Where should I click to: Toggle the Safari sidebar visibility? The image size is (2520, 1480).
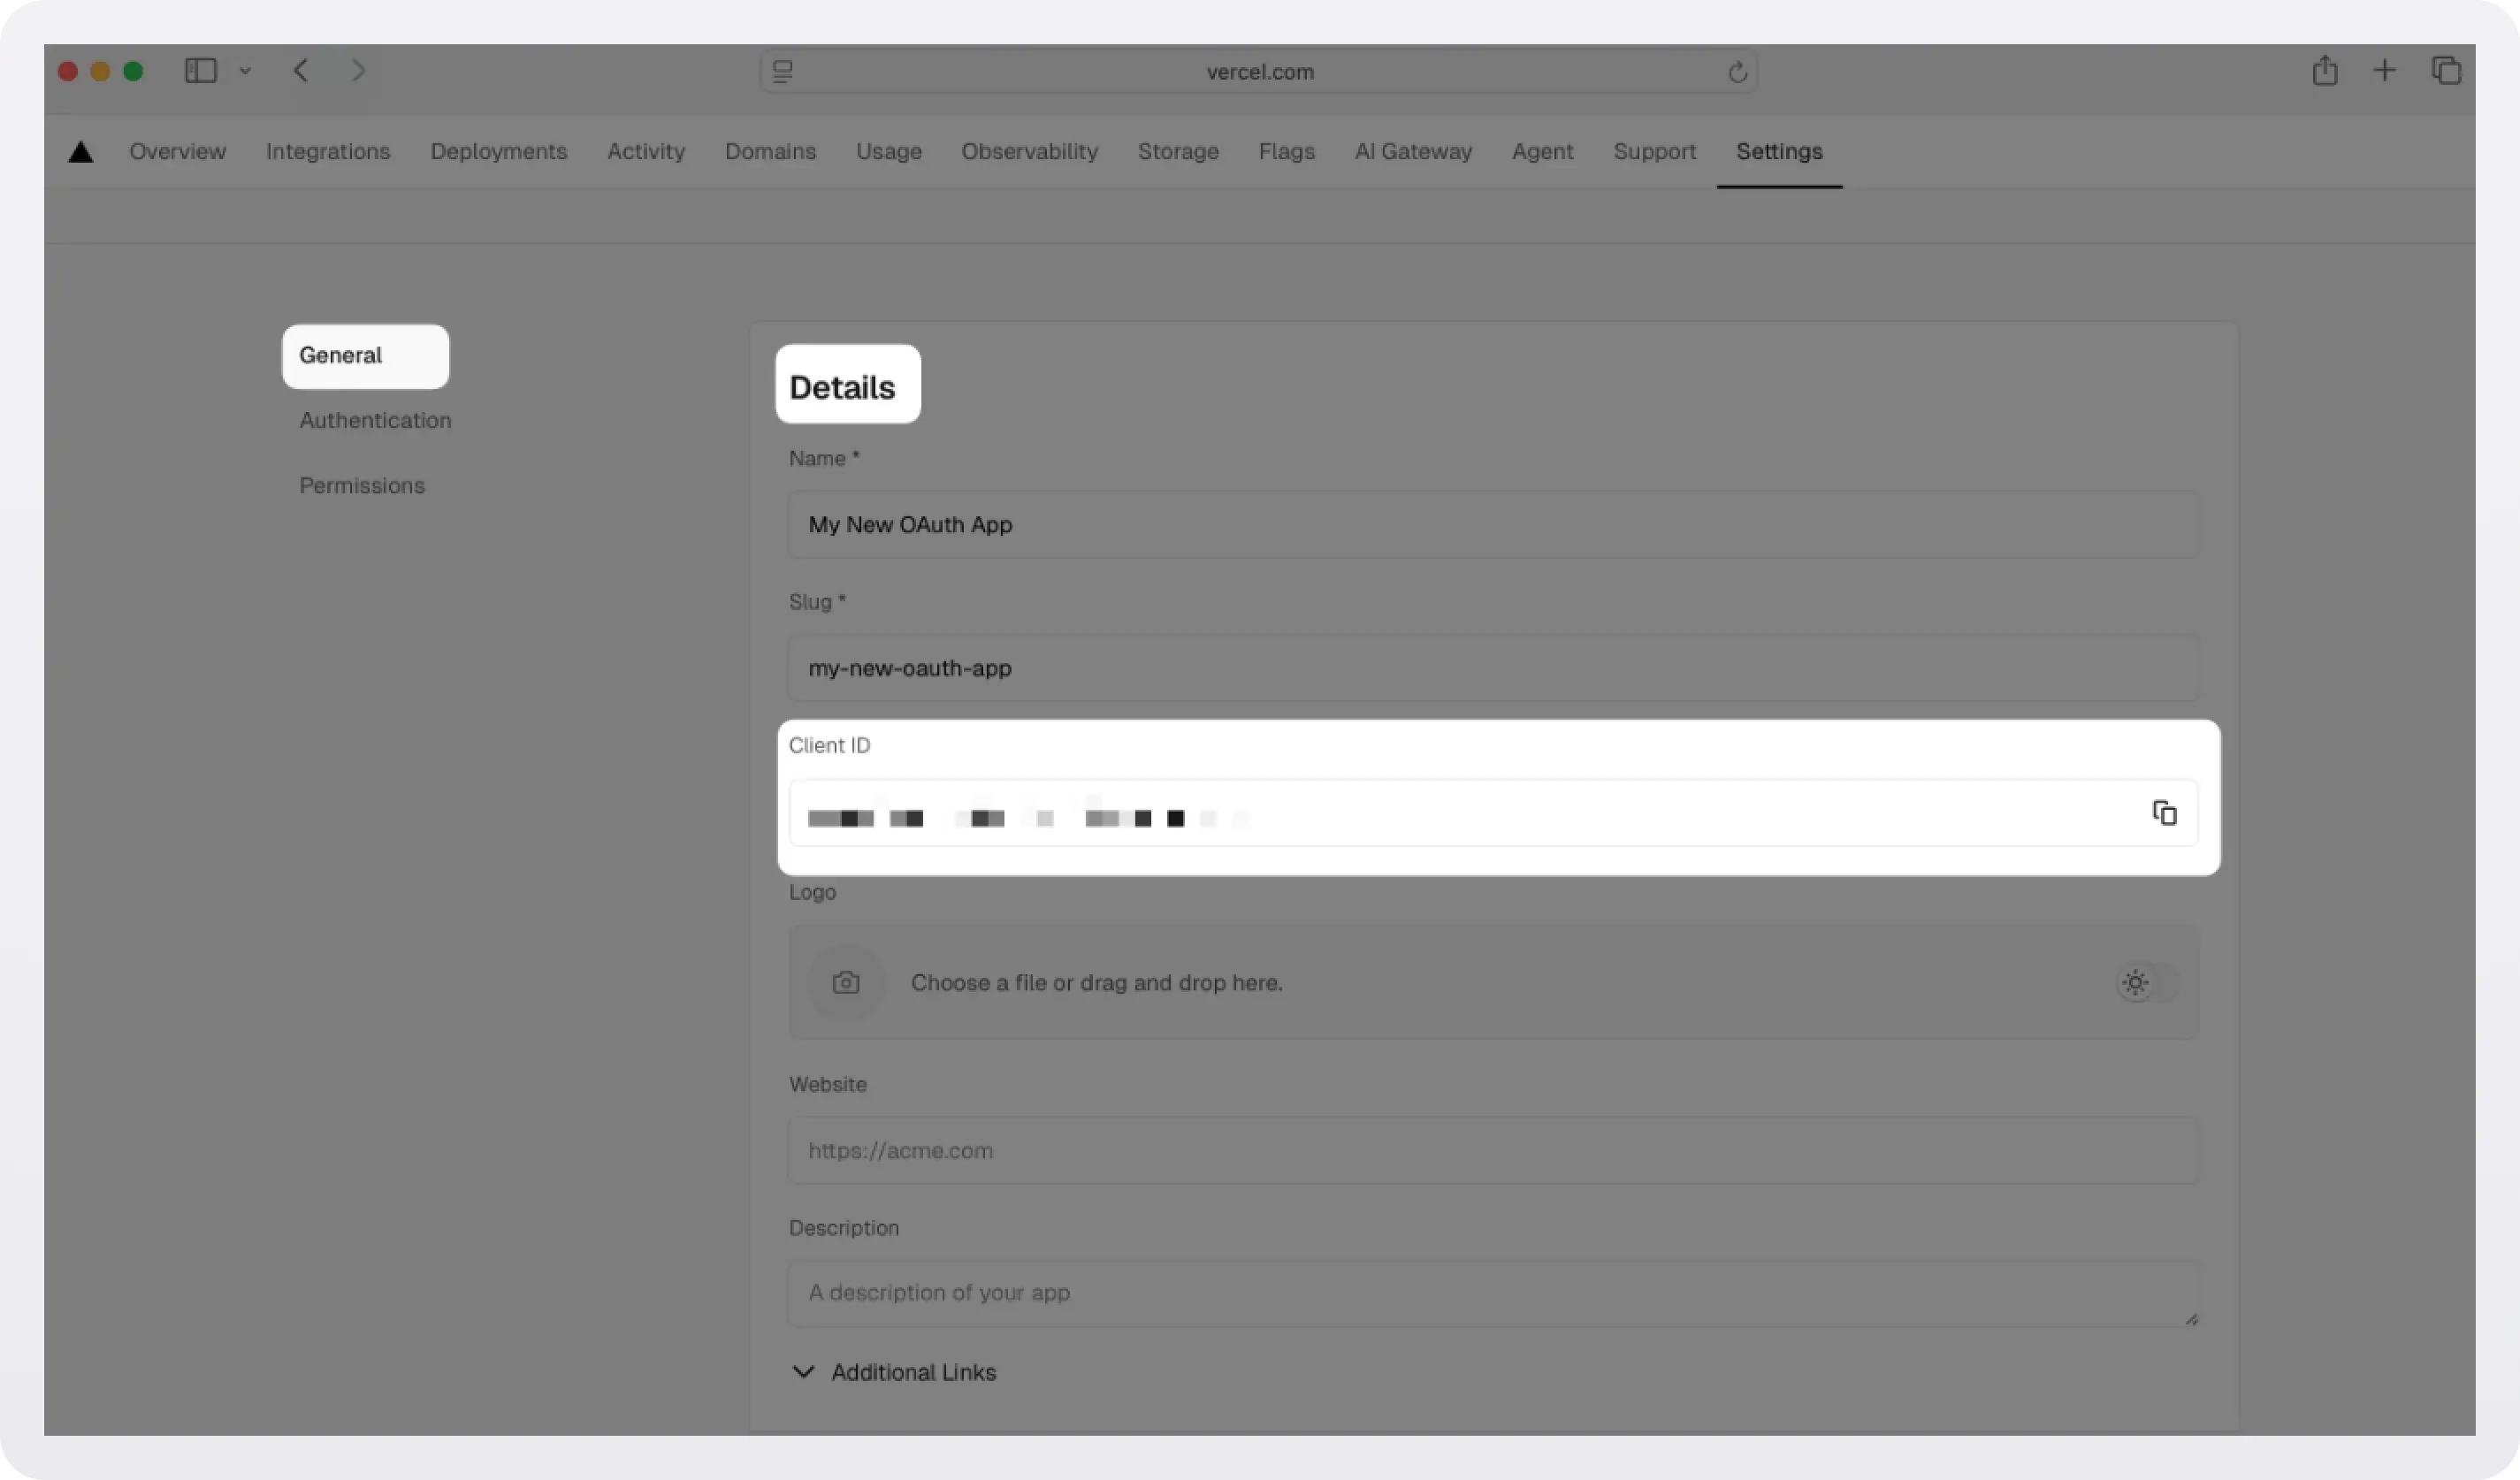point(200,70)
